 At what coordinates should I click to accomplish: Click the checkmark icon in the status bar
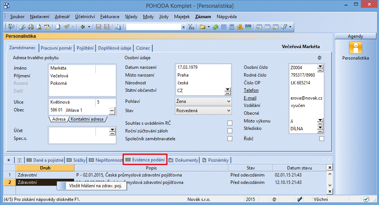366,199
